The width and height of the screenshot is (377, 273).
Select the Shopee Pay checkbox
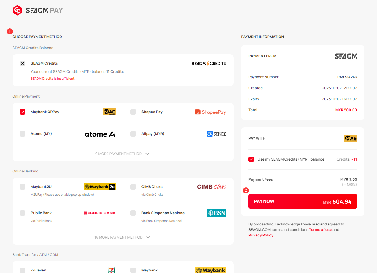pyautogui.click(x=133, y=112)
